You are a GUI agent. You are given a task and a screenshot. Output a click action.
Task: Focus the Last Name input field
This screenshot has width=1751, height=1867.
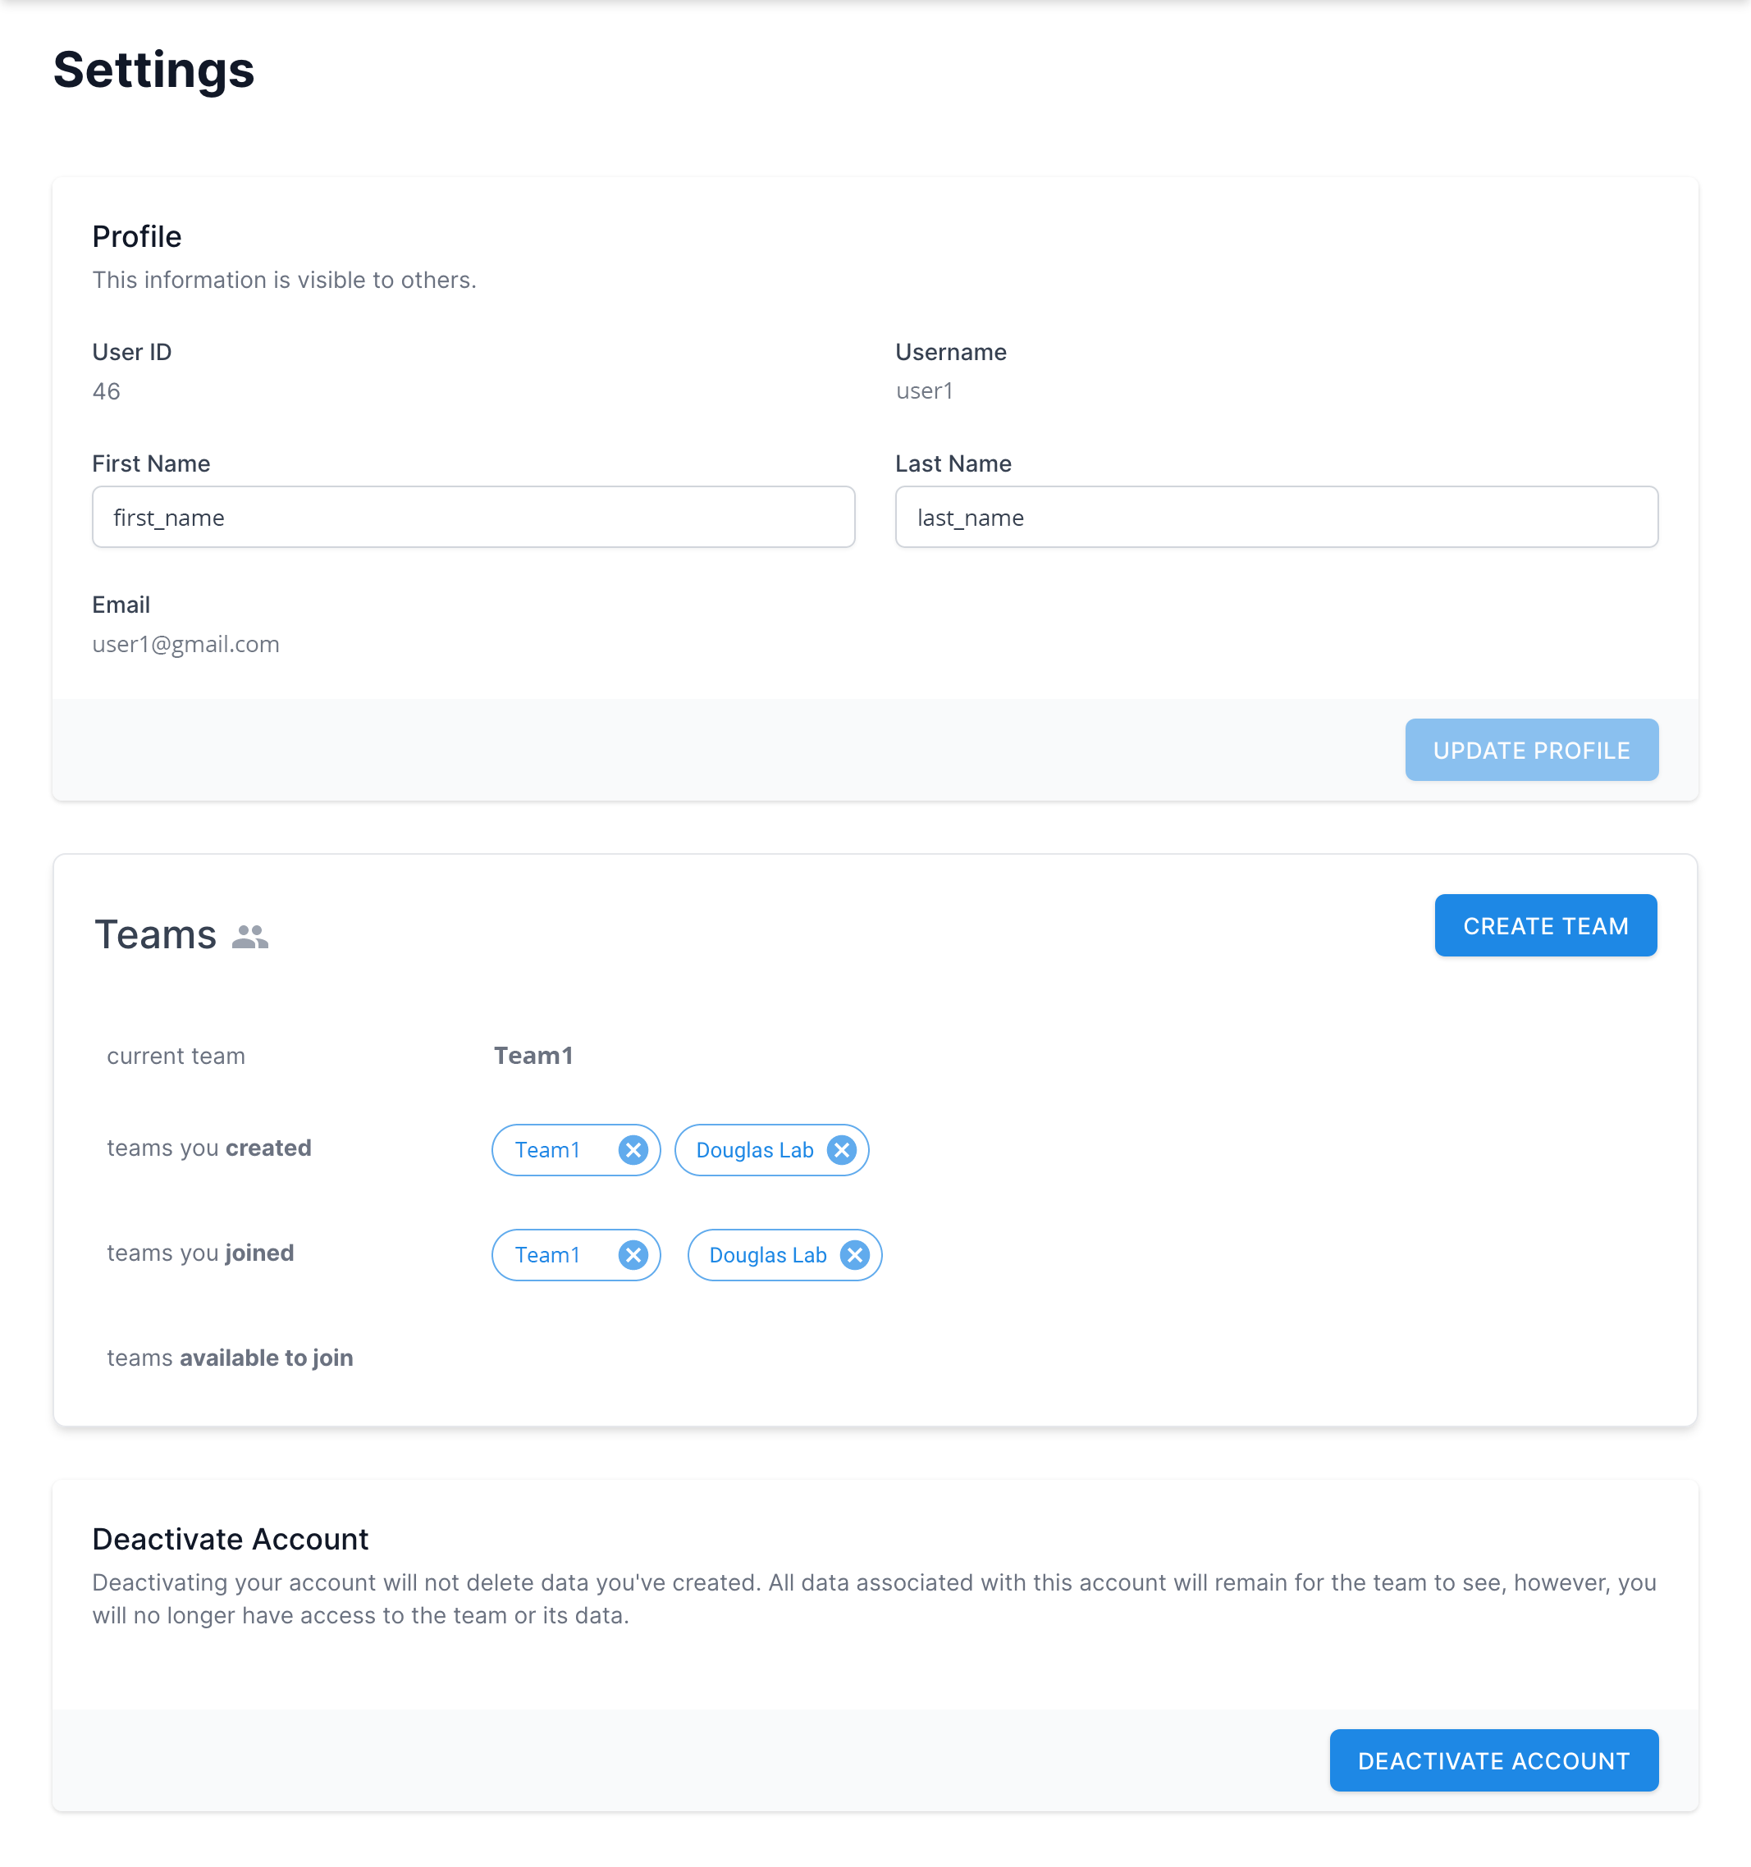coord(1277,518)
